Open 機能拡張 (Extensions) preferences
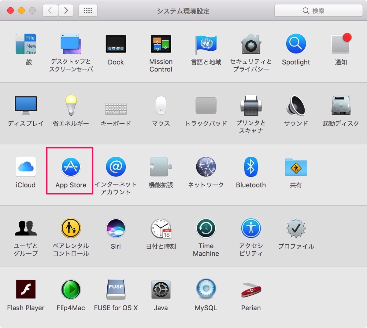 click(x=161, y=167)
